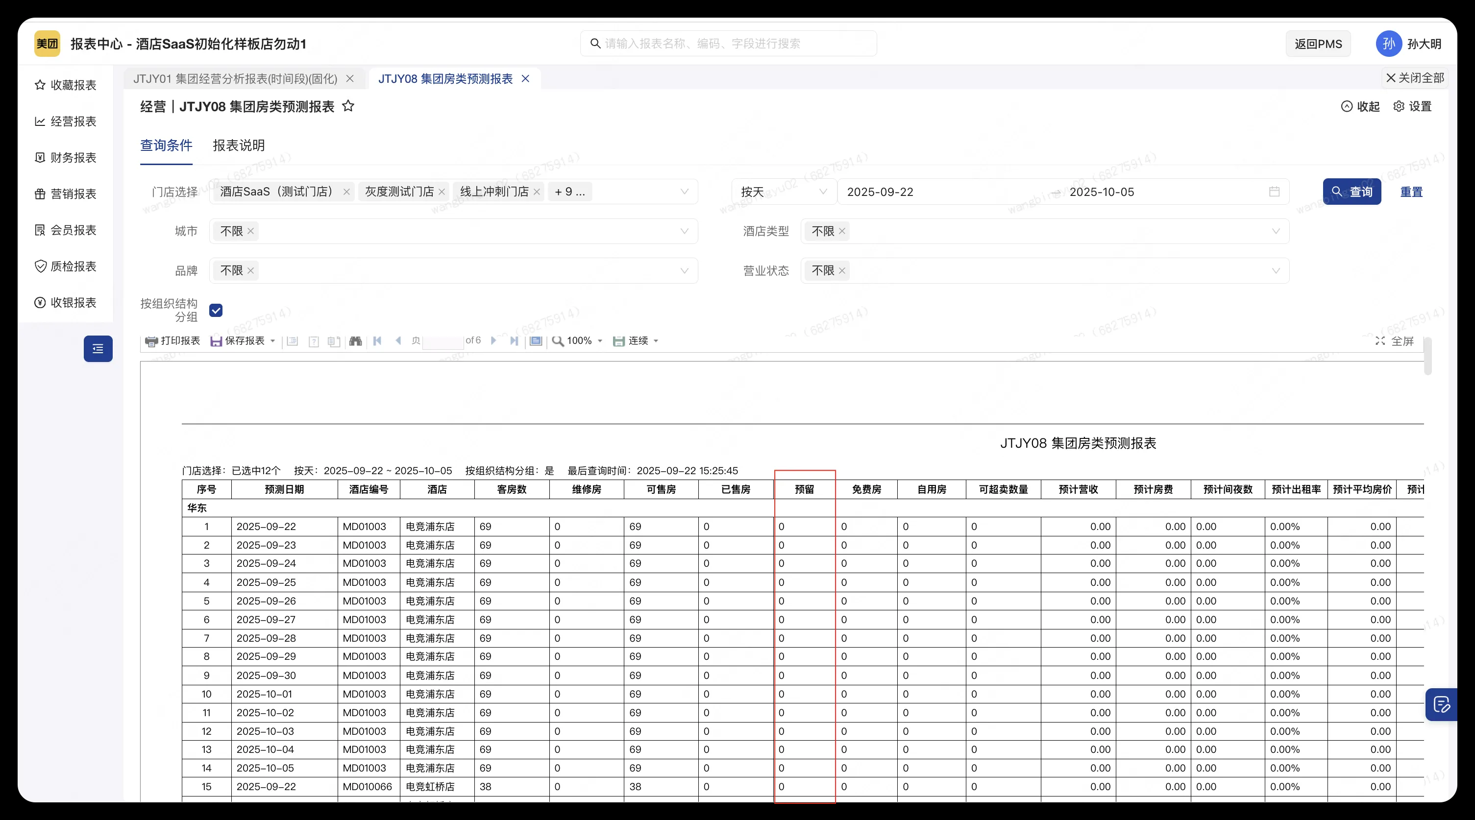The height and width of the screenshot is (820, 1475).
Task: Go to previous report page
Action: pyautogui.click(x=398, y=341)
